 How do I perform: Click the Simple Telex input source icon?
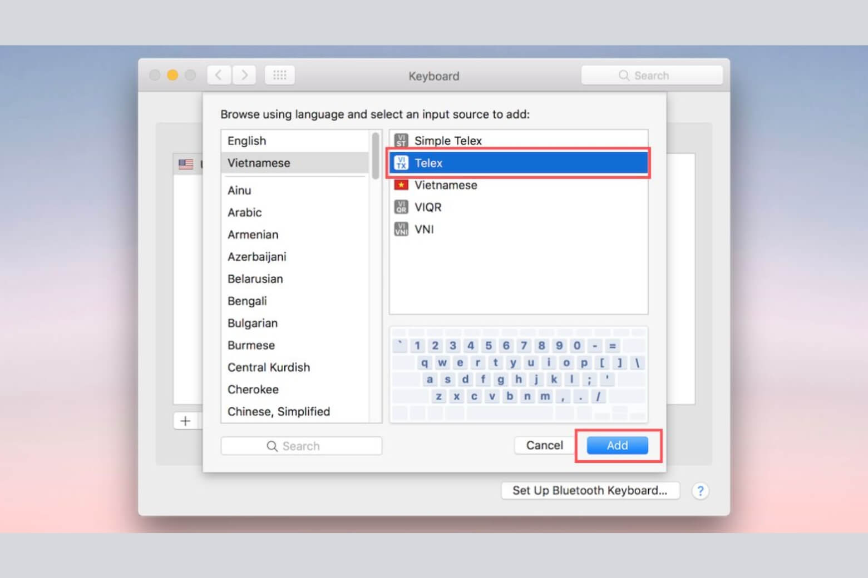pyautogui.click(x=401, y=141)
